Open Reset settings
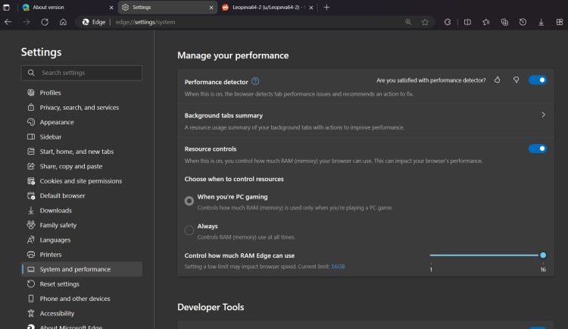568x329 pixels. point(82,284)
